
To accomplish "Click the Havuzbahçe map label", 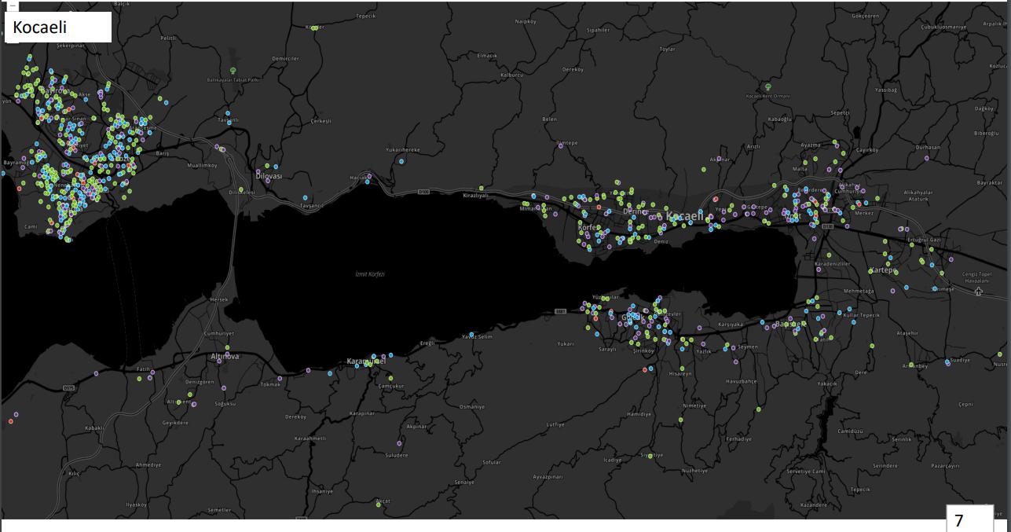I will click(741, 380).
